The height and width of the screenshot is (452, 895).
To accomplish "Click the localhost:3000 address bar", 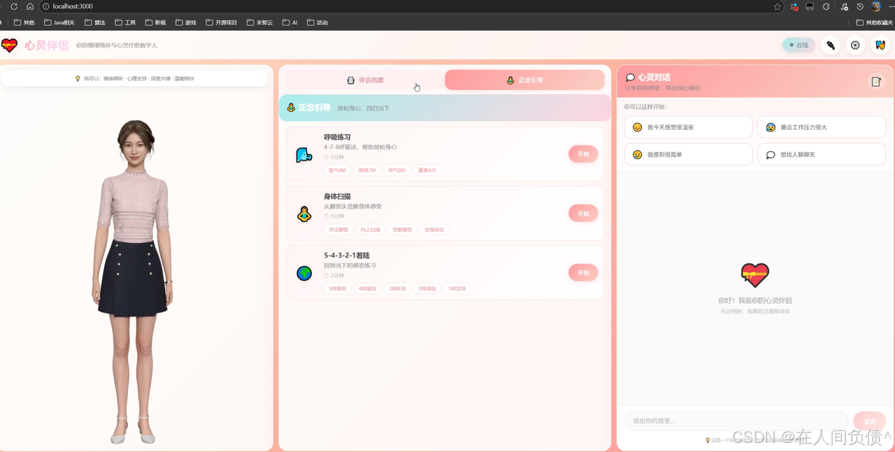I will pos(413,6).
